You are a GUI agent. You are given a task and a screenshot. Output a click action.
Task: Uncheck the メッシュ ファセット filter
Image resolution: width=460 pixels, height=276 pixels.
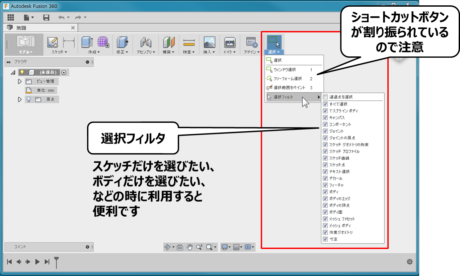325,219
